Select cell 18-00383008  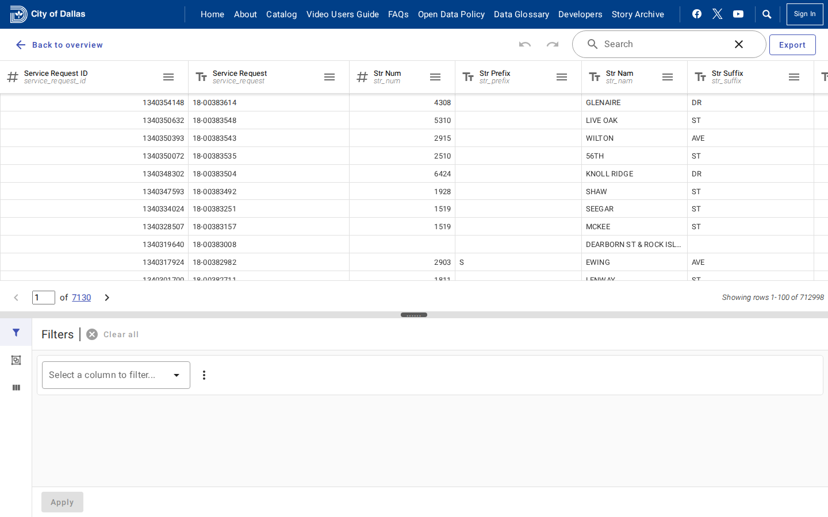click(x=269, y=245)
